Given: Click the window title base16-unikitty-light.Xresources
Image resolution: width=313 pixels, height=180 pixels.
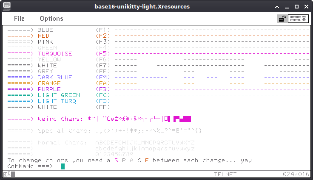Looking at the screenshot, I should (142, 6).
